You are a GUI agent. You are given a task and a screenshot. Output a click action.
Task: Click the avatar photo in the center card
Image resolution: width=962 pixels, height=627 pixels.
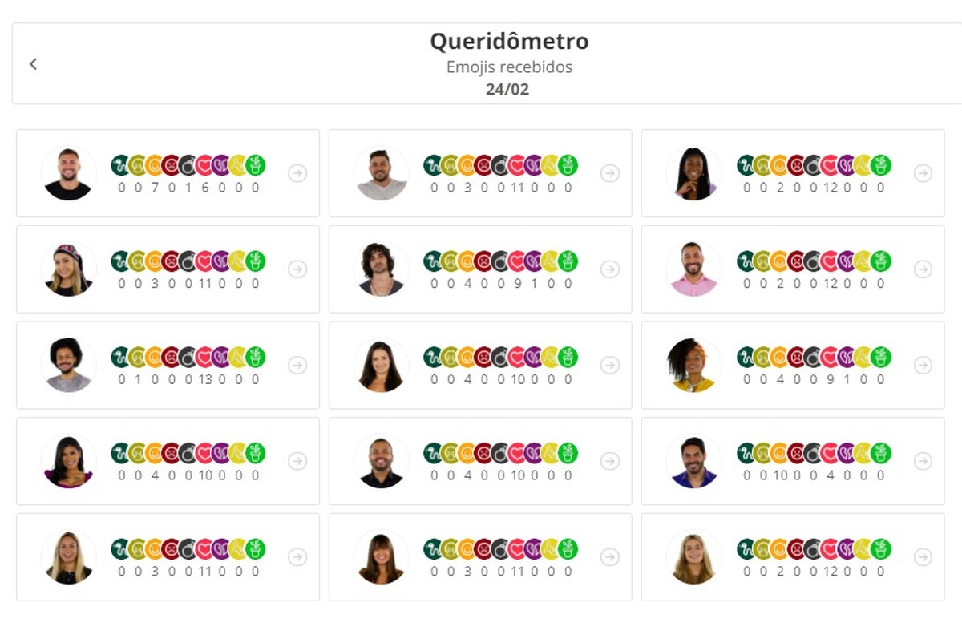[381, 366]
